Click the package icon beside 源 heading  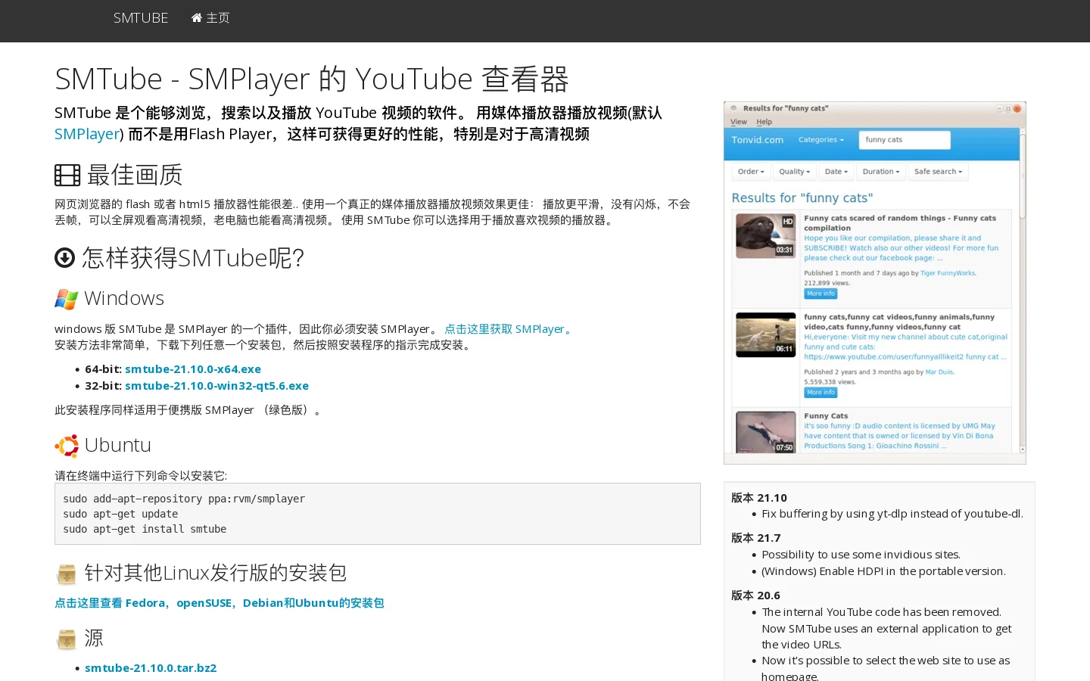pos(67,639)
